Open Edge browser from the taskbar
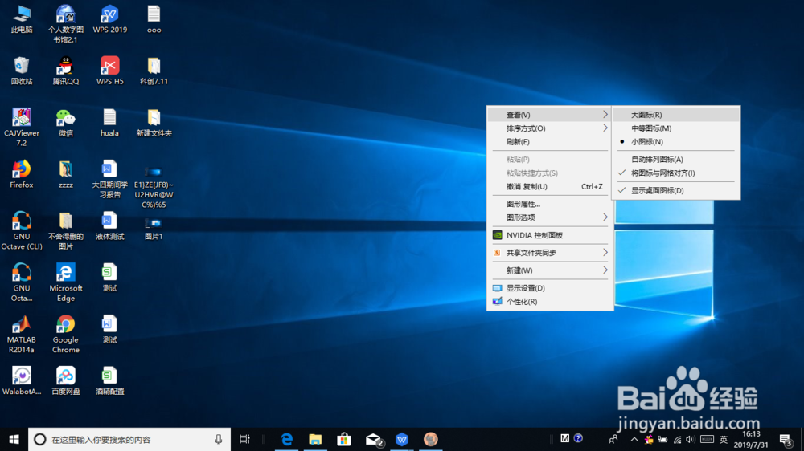Image resolution: width=804 pixels, height=451 pixels. coord(287,439)
